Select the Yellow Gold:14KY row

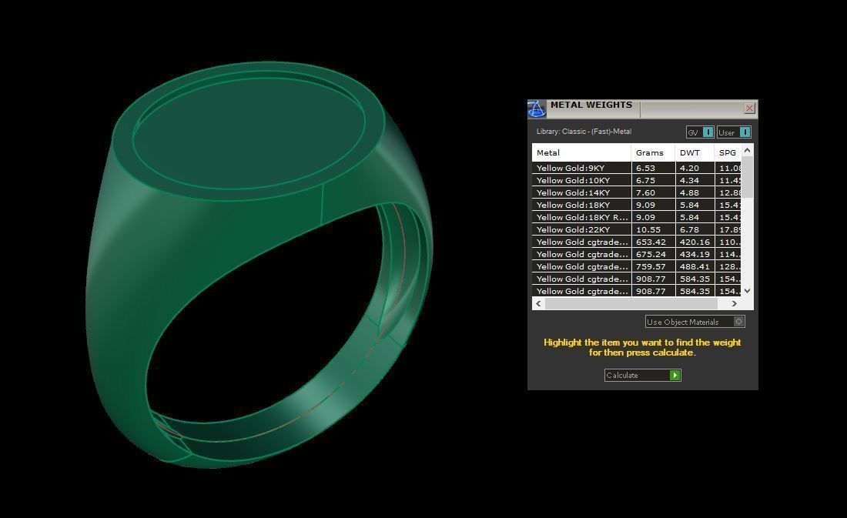pyautogui.click(x=636, y=193)
